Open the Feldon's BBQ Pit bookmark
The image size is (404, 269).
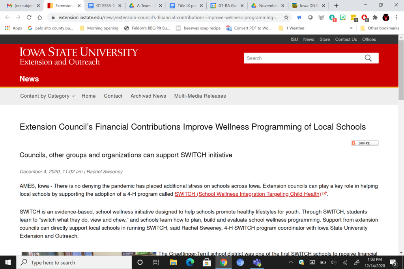coord(147,28)
